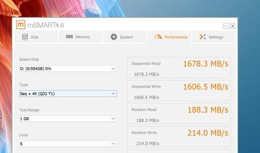Open the System tab
The width and height of the screenshot is (260, 153).
[125, 37]
